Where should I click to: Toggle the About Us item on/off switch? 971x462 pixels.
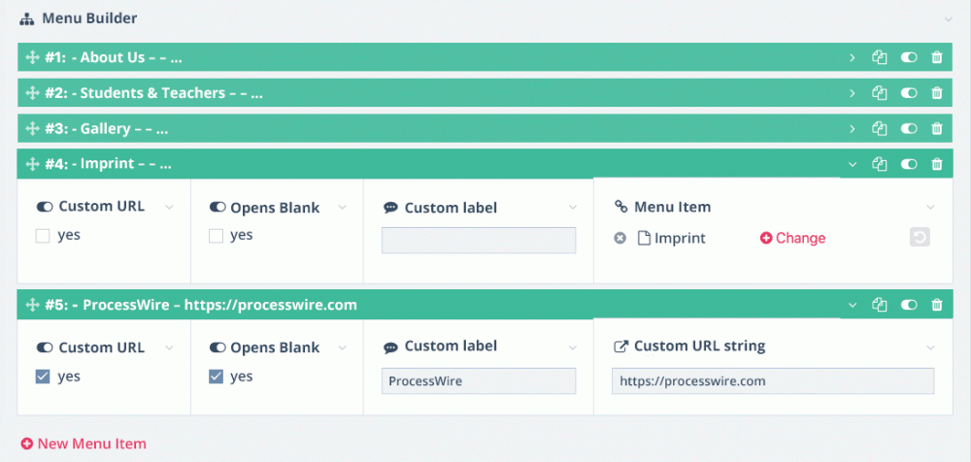(x=909, y=57)
